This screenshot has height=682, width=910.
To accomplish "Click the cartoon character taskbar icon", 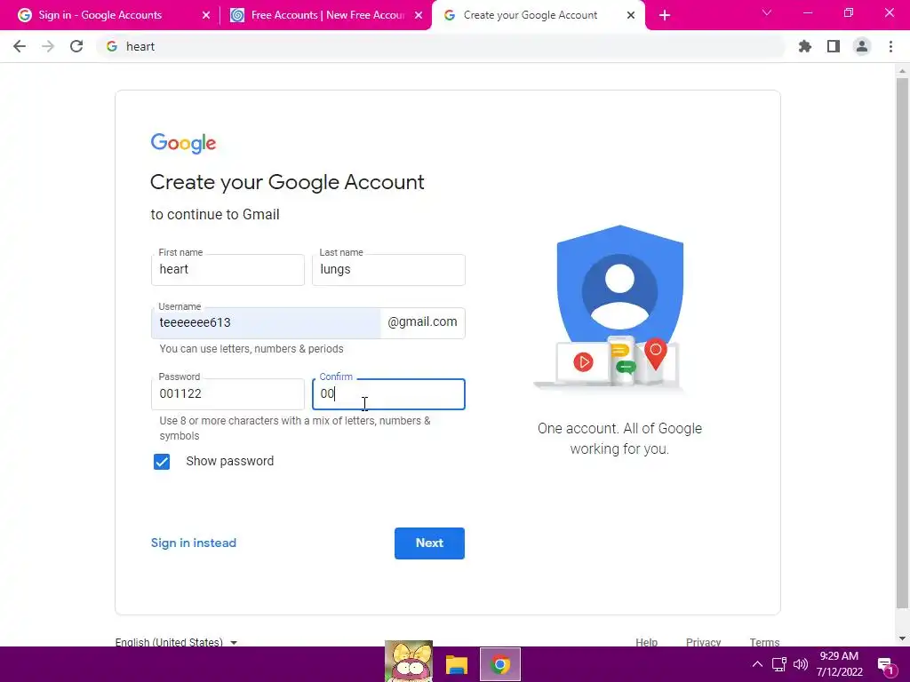I will [x=409, y=661].
